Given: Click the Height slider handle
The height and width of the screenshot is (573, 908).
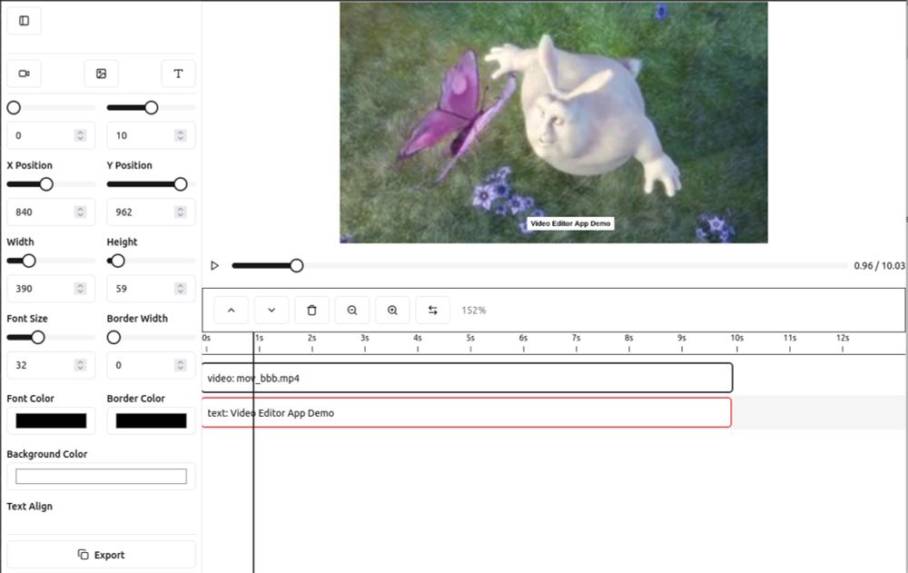Looking at the screenshot, I should (x=117, y=261).
